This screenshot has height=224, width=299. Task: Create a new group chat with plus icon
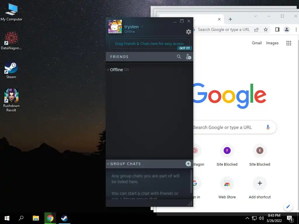[188, 164]
